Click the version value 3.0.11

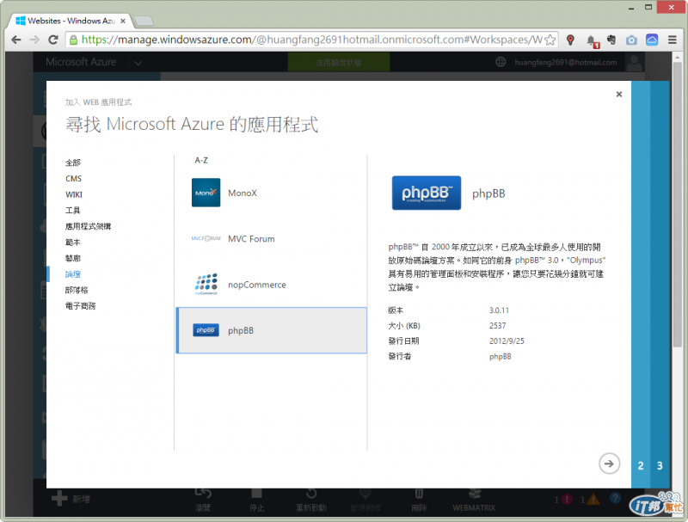click(500, 310)
